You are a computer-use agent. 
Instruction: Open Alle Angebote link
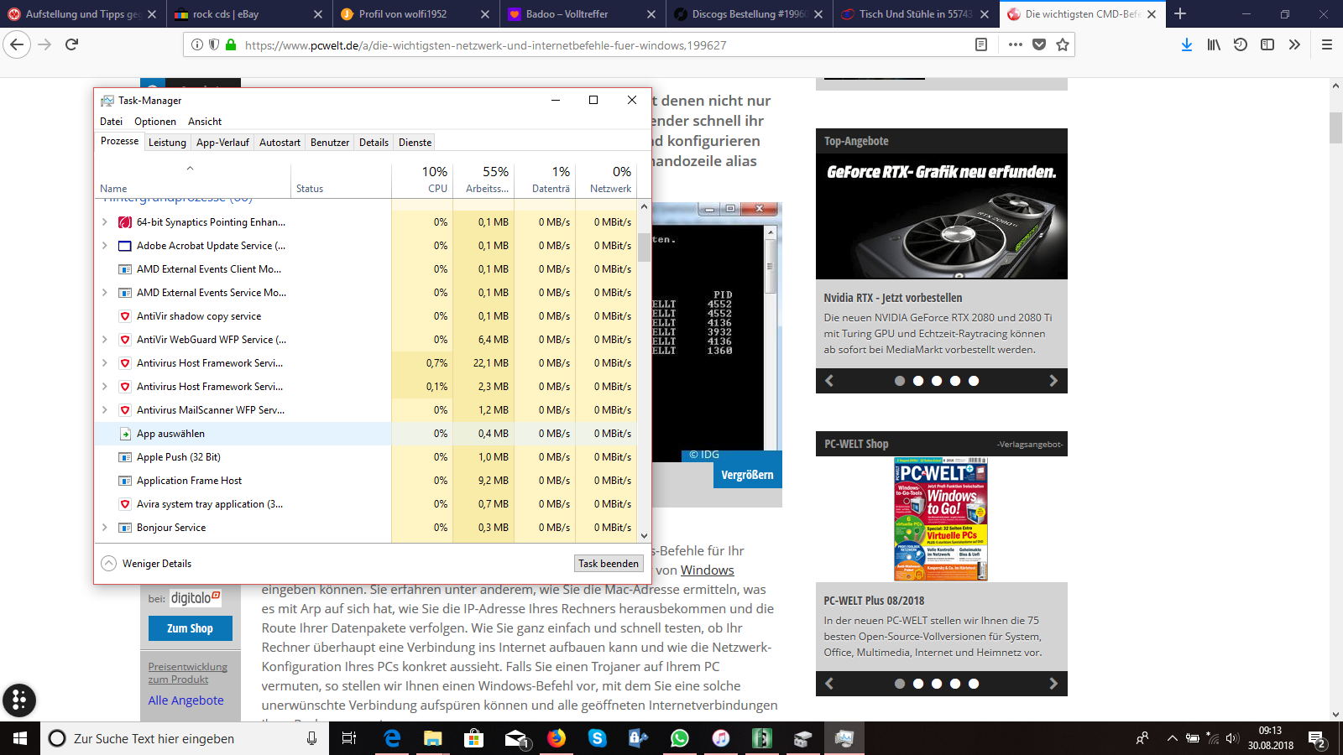point(186,700)
